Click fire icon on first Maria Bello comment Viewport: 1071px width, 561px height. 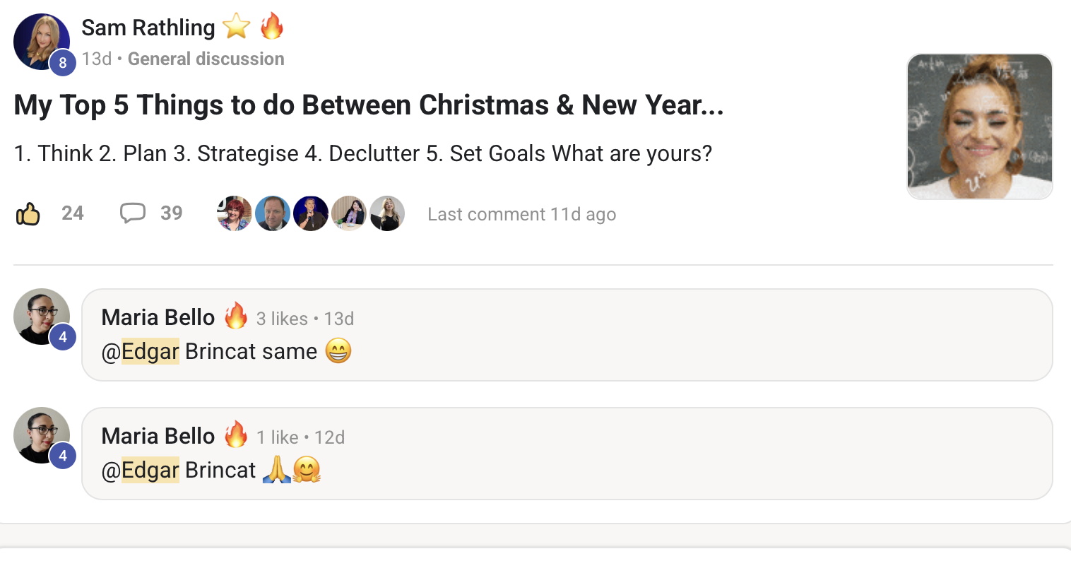[x=236, y=317]
